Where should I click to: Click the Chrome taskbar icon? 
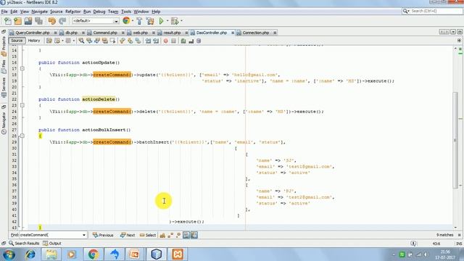click(94, 254)
